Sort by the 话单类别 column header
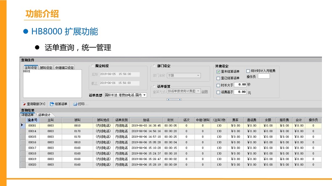The image size is (332, 186). pos(121,120)
